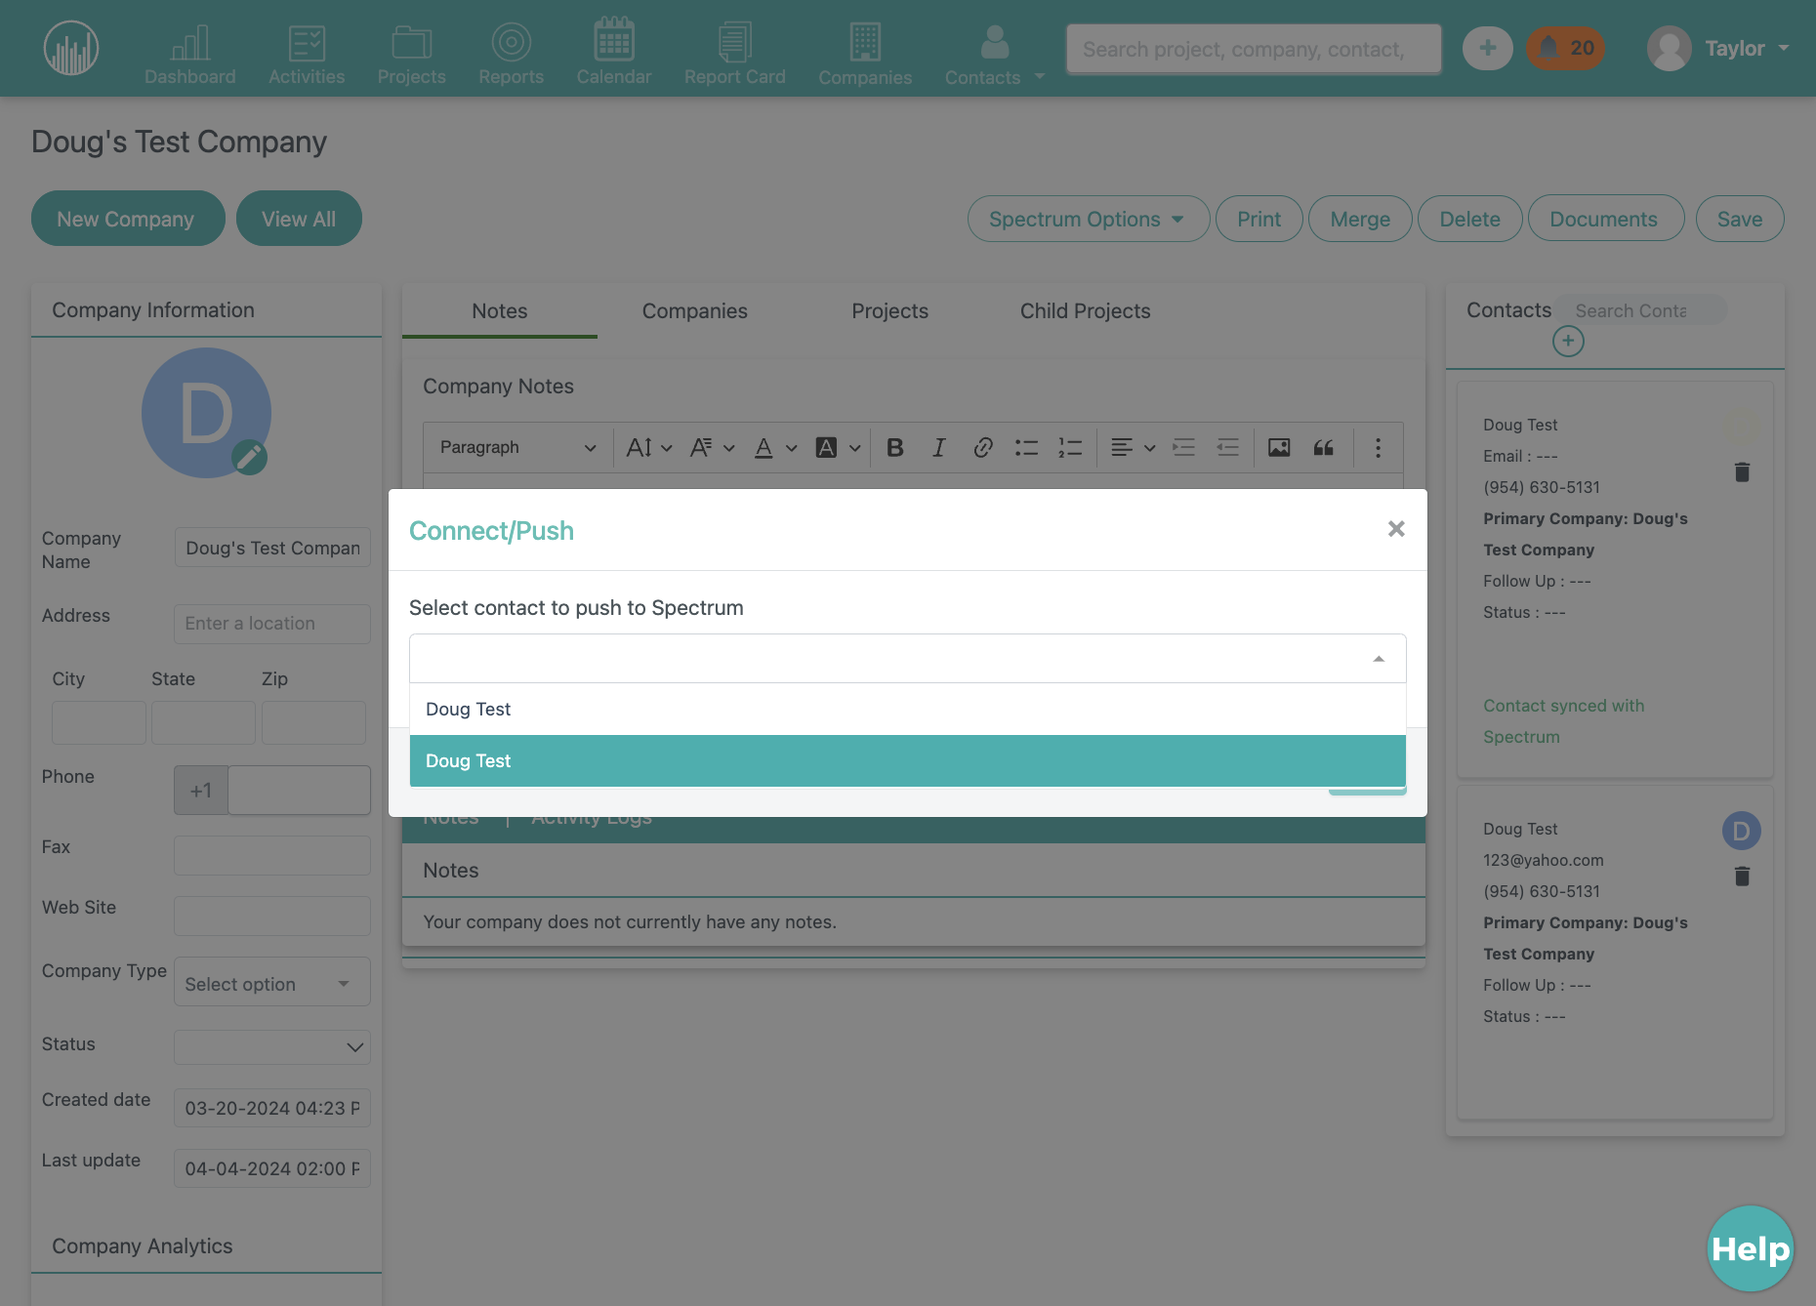Viewport: 1816px width, 1306px height.
Task: Toggle italic formatting in notes editor
Action: pos(938,447)
